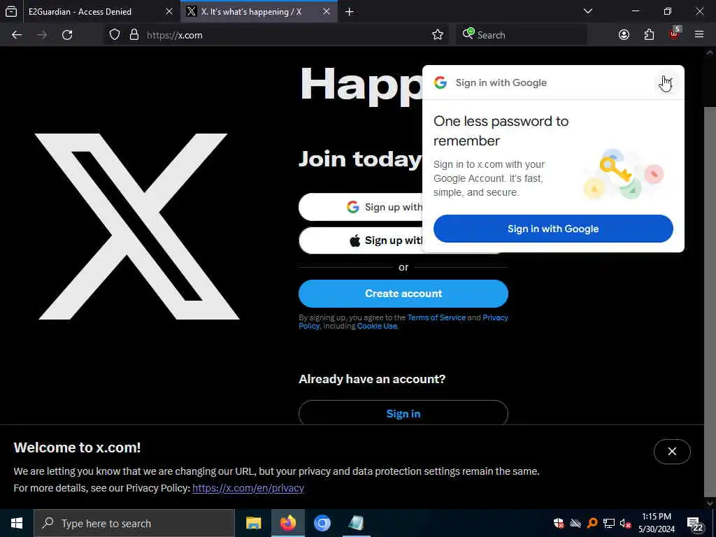Open the blue circle taskbar app

point(322,523)
